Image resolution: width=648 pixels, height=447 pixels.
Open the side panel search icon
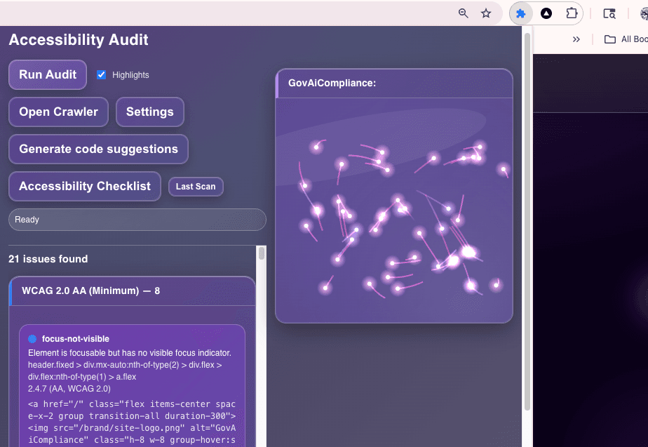609,13
